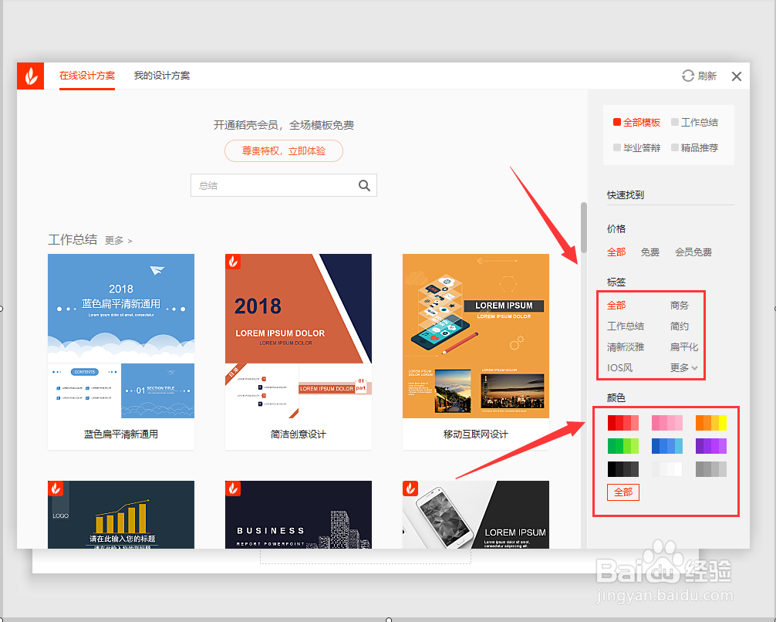Click the flame badge on 简洁创意设计 template
Viewport: 776px width, 622px height.
(x=233, y=262)
